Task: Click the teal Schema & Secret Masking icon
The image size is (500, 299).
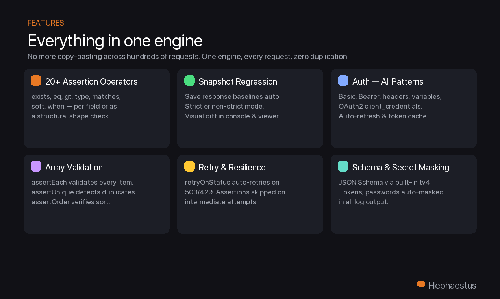Action: [343, 166]
